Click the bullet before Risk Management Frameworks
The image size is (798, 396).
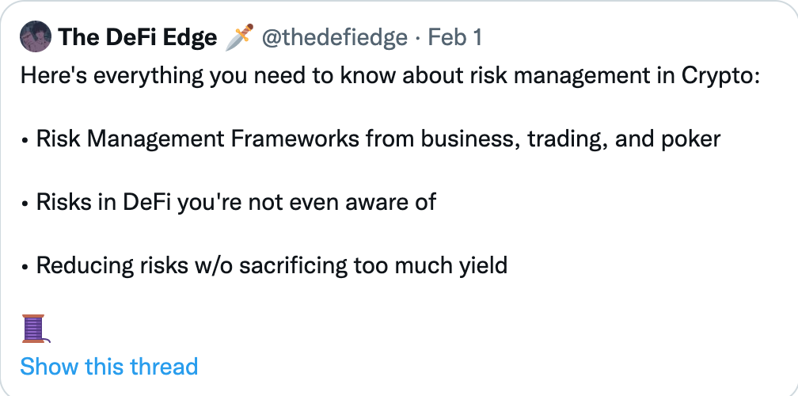24,140
